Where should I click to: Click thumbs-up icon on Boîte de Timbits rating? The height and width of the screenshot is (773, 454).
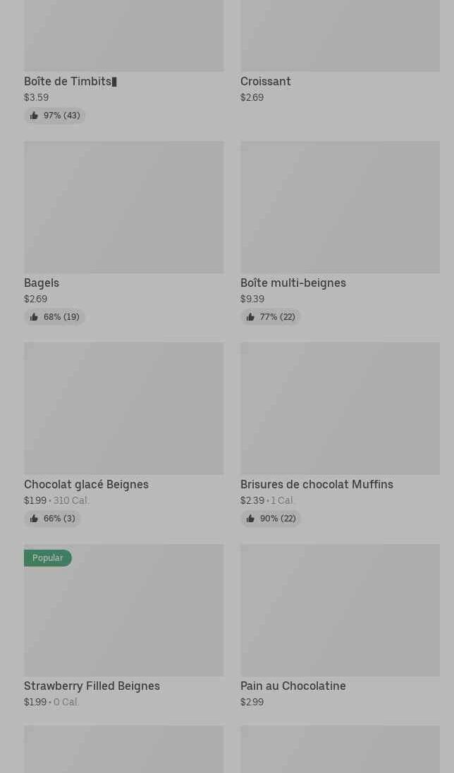[34, 116]
